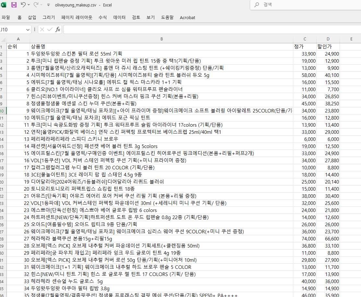This screenshot has height=297, width=361.
Task: Open Customize Quick Access Toolbar dropdown
Action: 48,5
